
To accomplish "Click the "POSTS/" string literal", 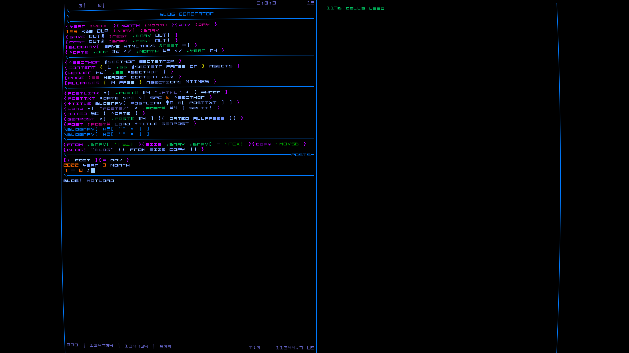I will click(115, 108).
